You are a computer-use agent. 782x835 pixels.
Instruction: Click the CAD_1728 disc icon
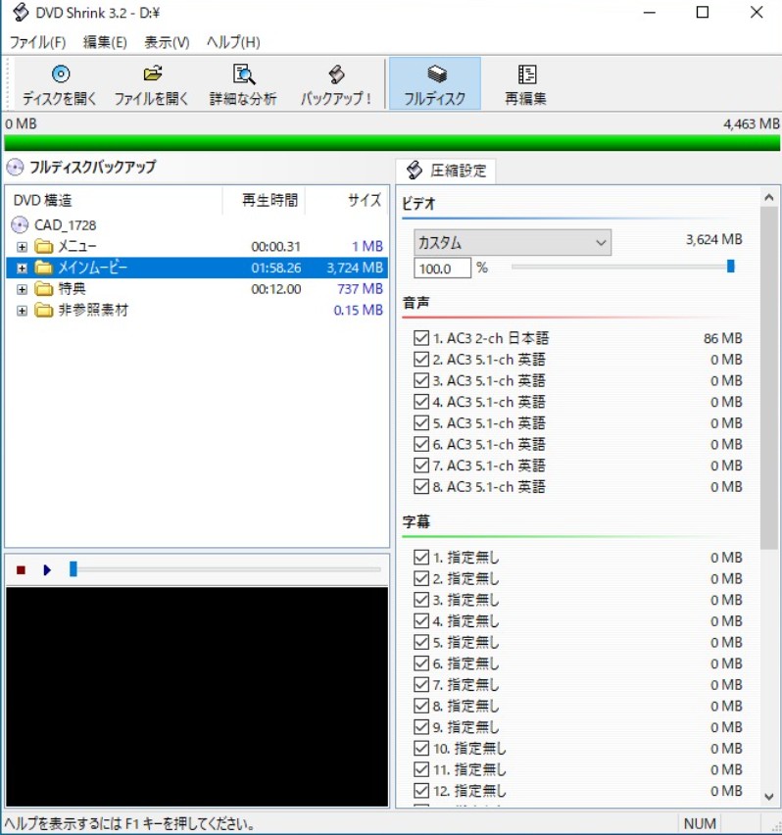(20, 225)
